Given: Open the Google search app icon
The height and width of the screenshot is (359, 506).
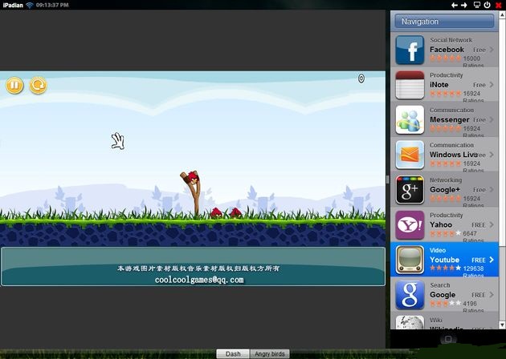Looking at the screenshot, I should 410,295.
